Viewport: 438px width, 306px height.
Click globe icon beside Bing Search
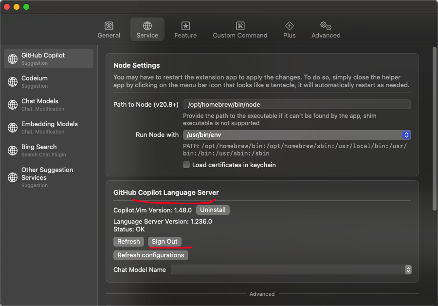[x=13, y=151]
